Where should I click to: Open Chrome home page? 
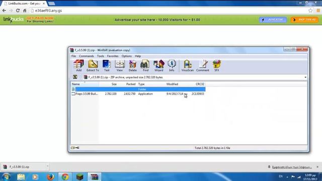click(25, 11)
